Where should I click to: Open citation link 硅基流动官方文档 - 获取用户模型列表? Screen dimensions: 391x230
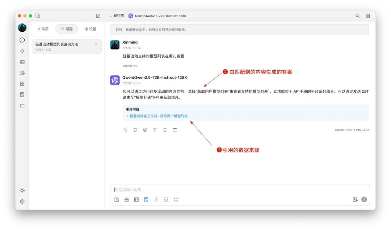(159, 116)
